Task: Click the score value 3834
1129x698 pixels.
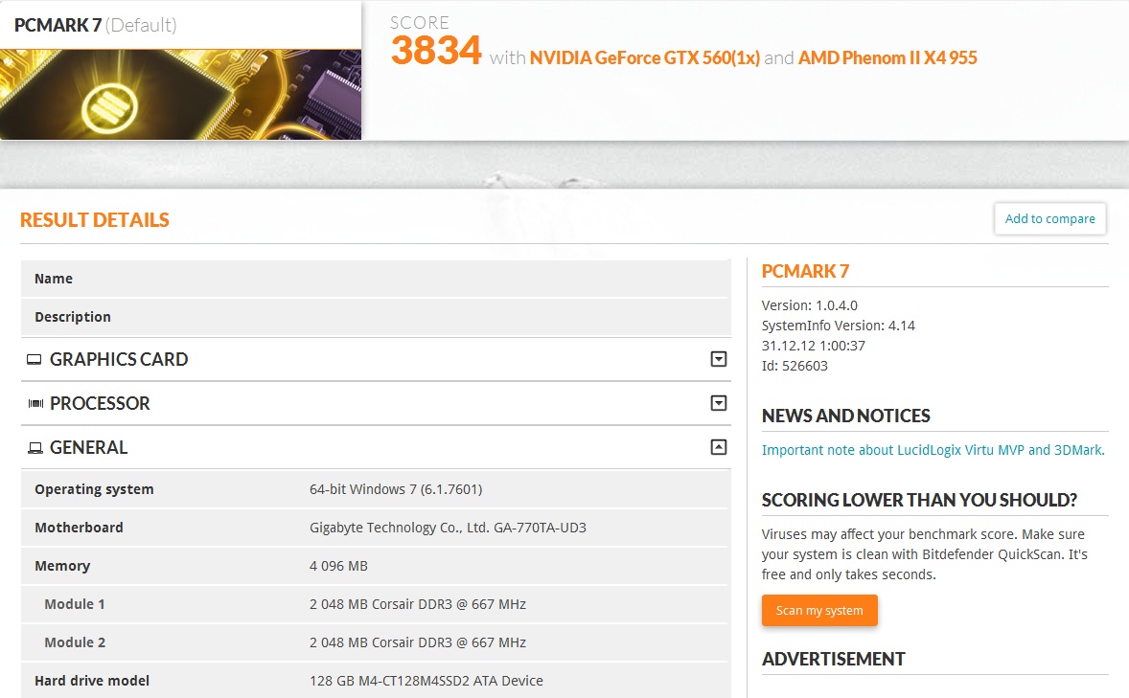Action: 436,51
